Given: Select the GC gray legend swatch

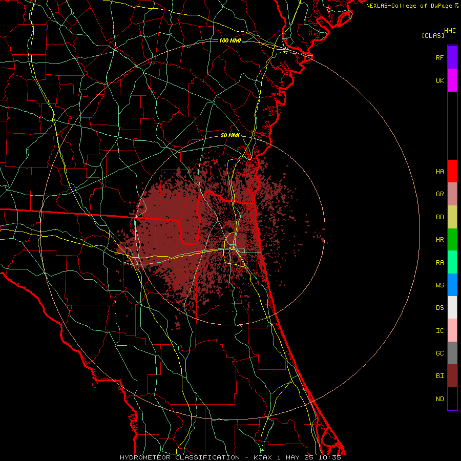Looking at the screenshot, I should (x=452, y=353).
